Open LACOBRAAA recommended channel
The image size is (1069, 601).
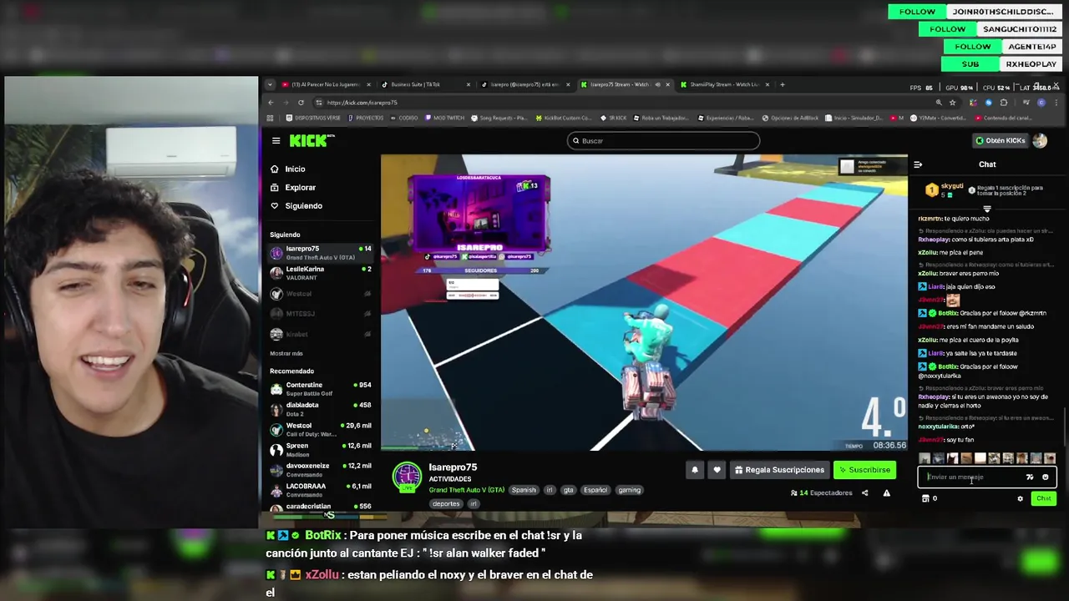tap(321, 489)
